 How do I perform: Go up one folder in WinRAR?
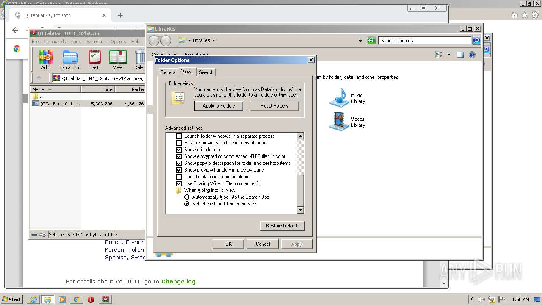(x=39, y=78)
